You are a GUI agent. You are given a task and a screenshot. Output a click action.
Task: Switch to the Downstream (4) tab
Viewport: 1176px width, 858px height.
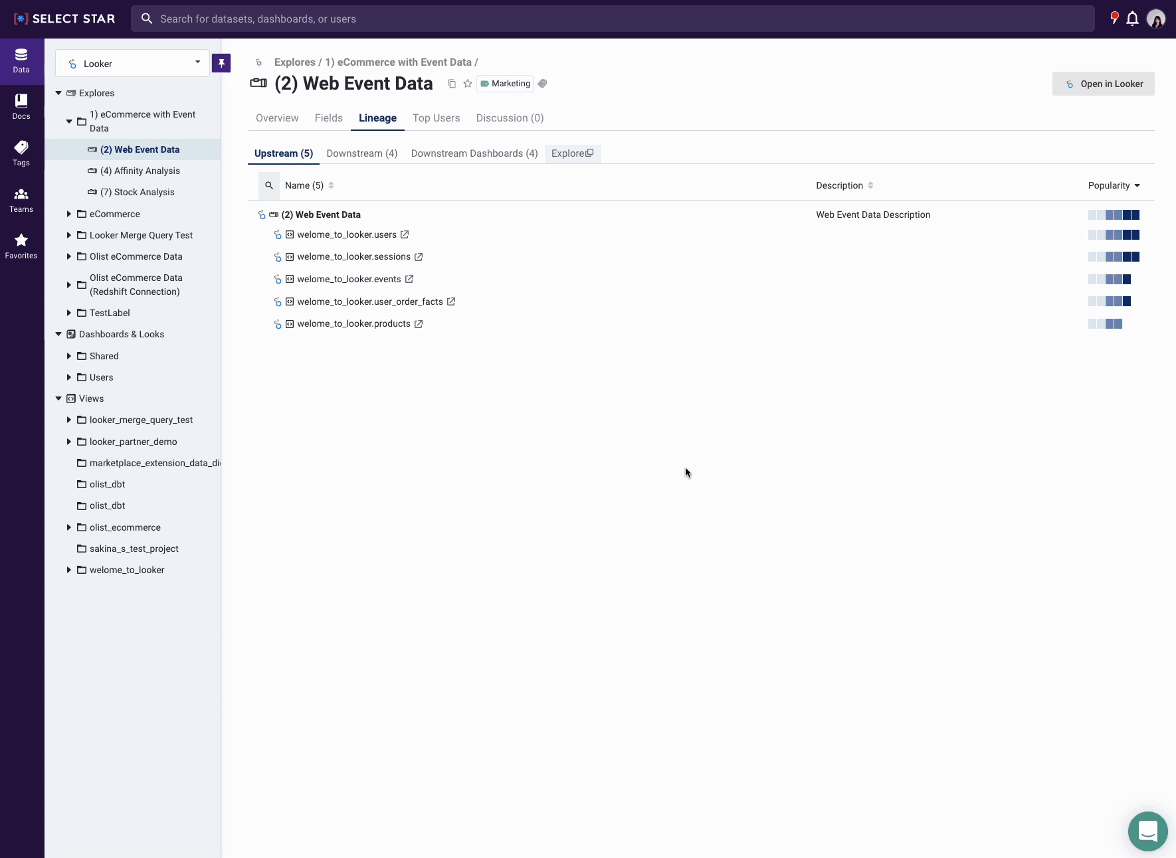(361, 153)
